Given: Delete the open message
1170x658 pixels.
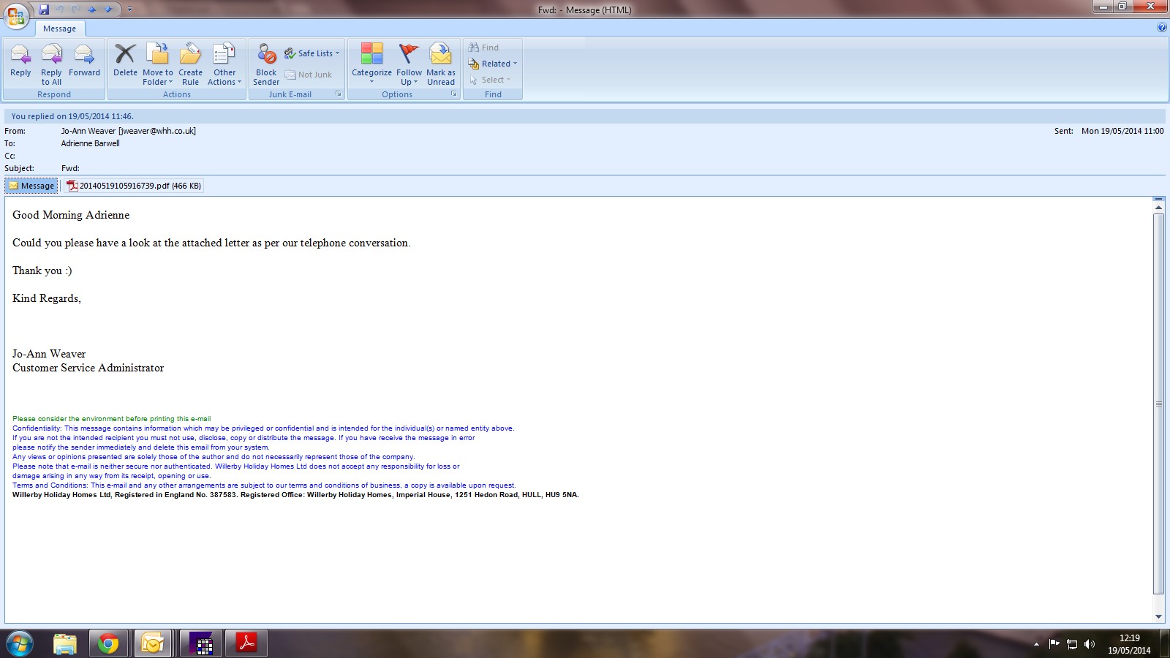Looking at the screenshot, I should click(125, 61).
